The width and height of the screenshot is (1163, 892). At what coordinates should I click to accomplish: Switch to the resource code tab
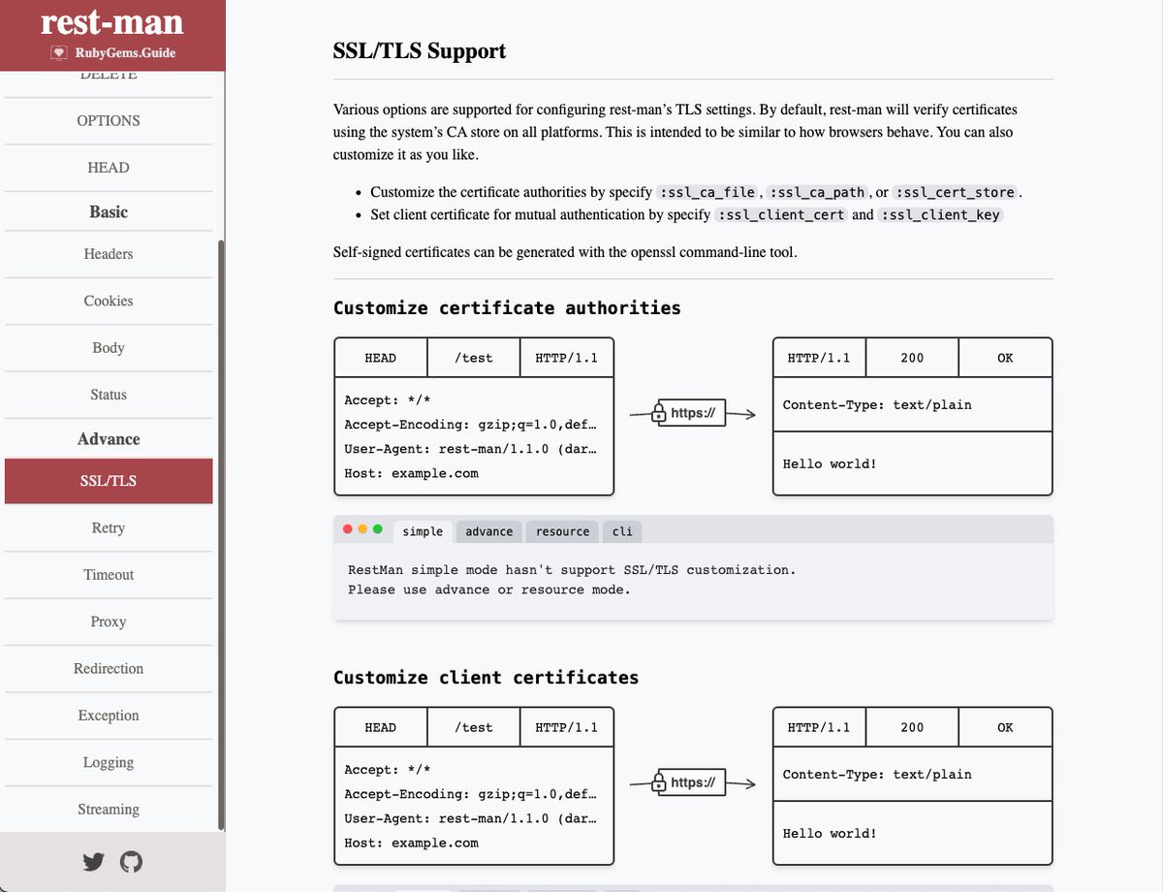pos(562,531)
